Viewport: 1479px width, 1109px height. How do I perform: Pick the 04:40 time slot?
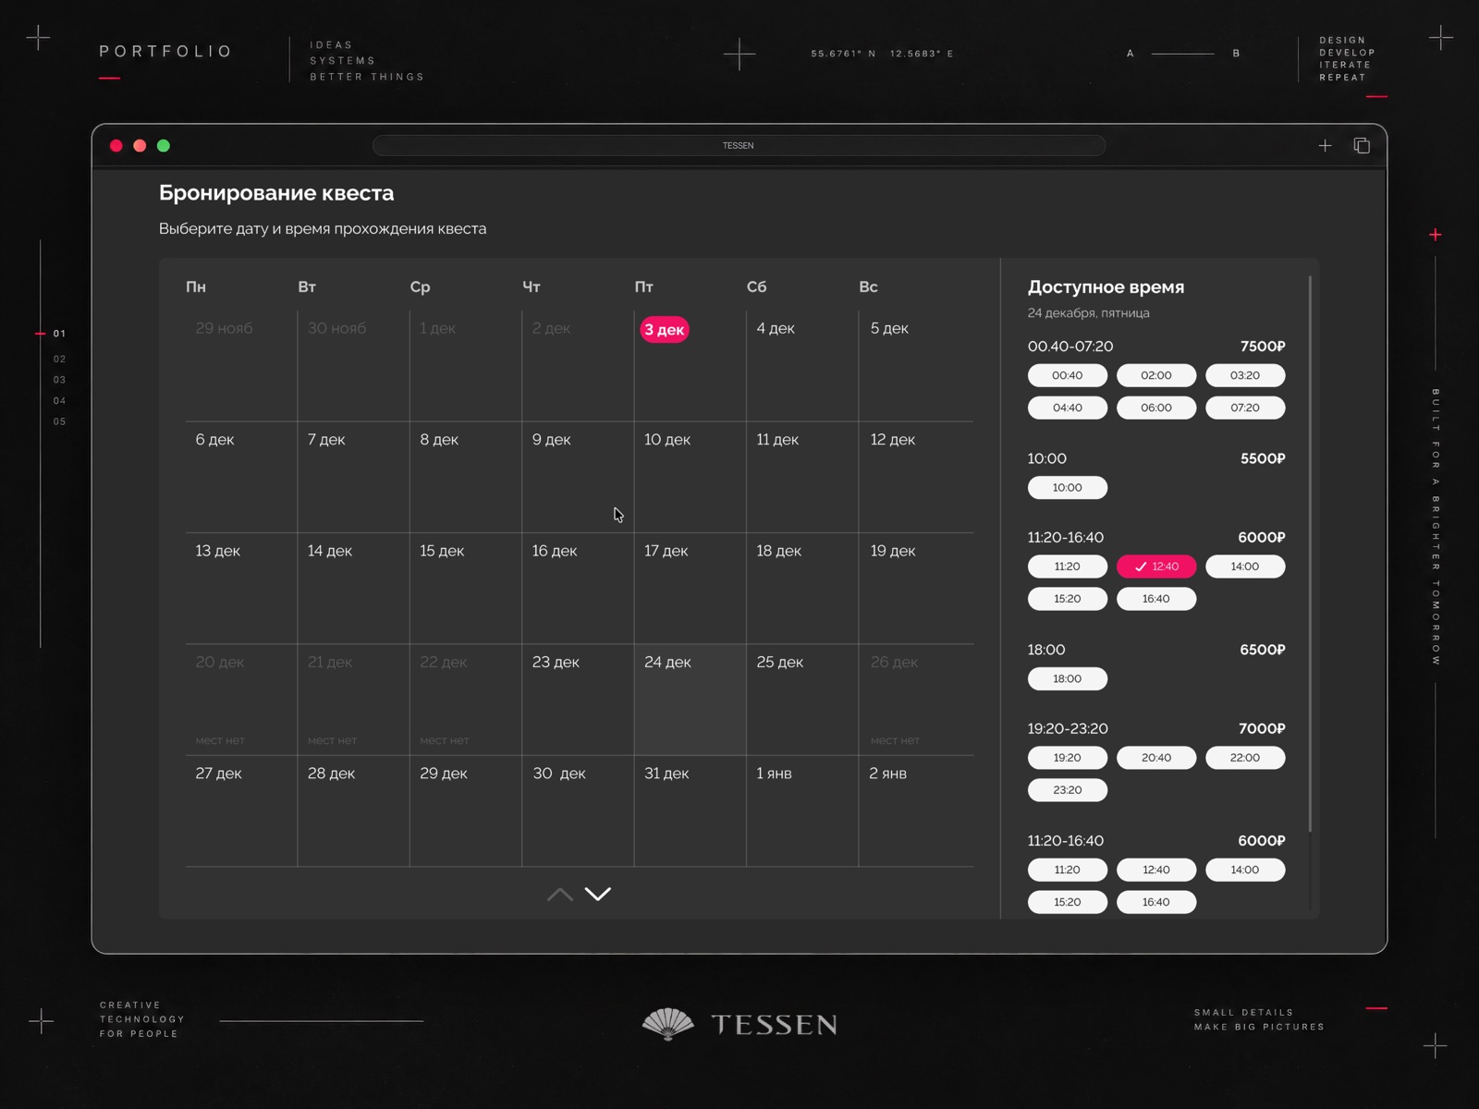1068,408
